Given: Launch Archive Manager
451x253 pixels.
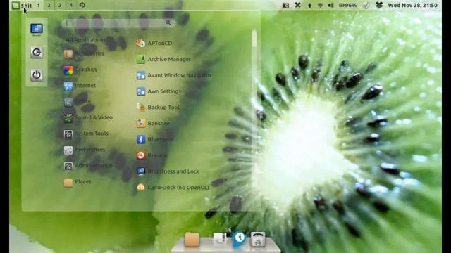Looking at the screenshot, I should [x=163, y=59].
